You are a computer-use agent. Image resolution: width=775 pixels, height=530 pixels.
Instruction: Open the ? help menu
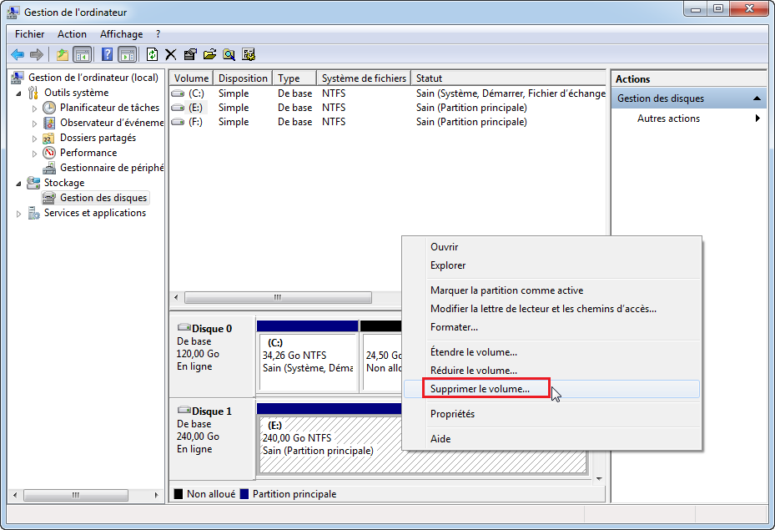(159, 34)
